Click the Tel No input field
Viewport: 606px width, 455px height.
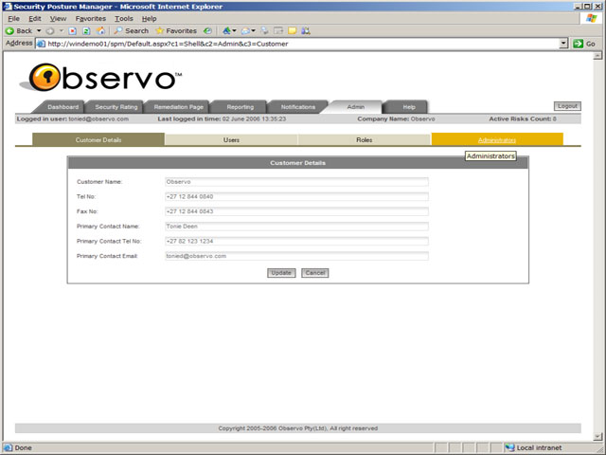[296, 196]
